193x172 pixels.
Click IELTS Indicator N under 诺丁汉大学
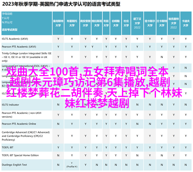(x=137, y=105)
